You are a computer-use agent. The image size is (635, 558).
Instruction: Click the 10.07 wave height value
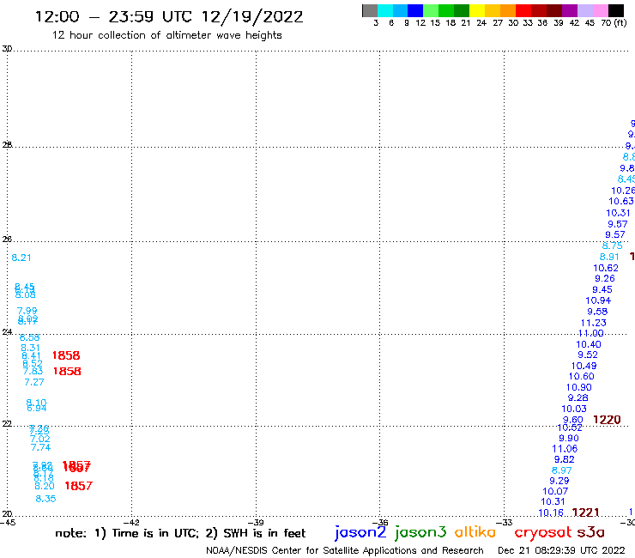click(555, 492)
